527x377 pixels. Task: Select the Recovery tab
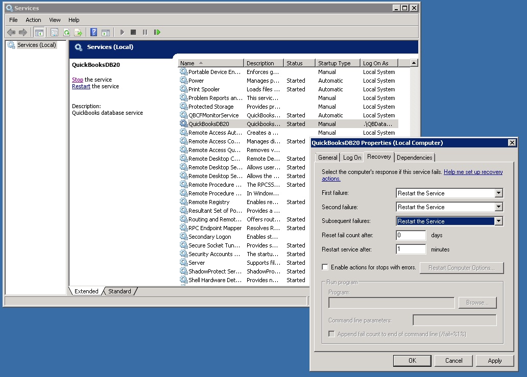click(379, 157)
